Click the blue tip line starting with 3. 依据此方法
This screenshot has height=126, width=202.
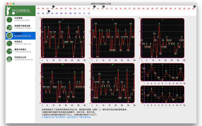67,117
